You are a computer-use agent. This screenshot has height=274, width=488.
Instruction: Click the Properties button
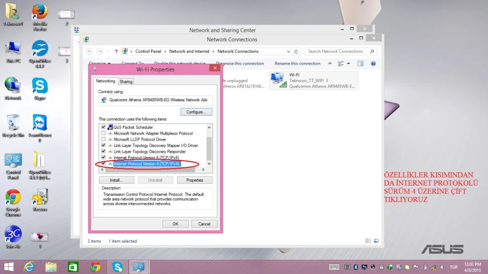[x=194, y=180]
